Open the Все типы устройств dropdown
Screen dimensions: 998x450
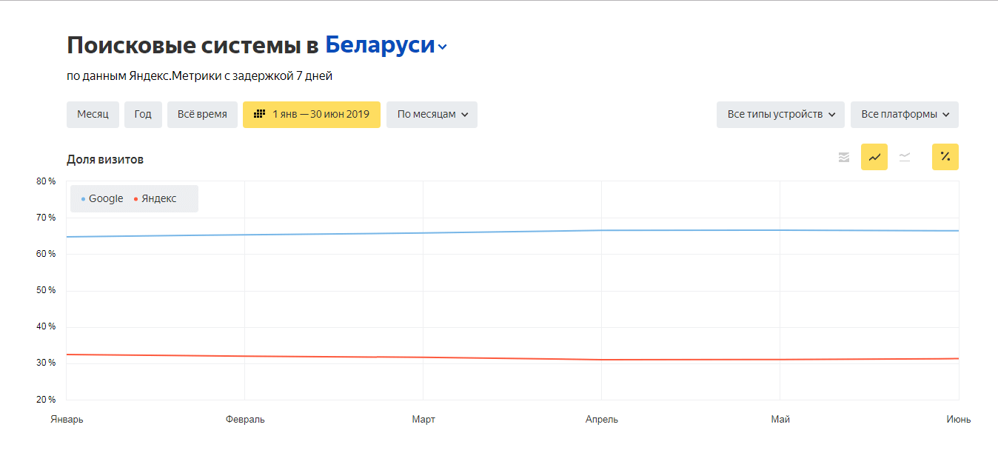click(x=780, y=114)
